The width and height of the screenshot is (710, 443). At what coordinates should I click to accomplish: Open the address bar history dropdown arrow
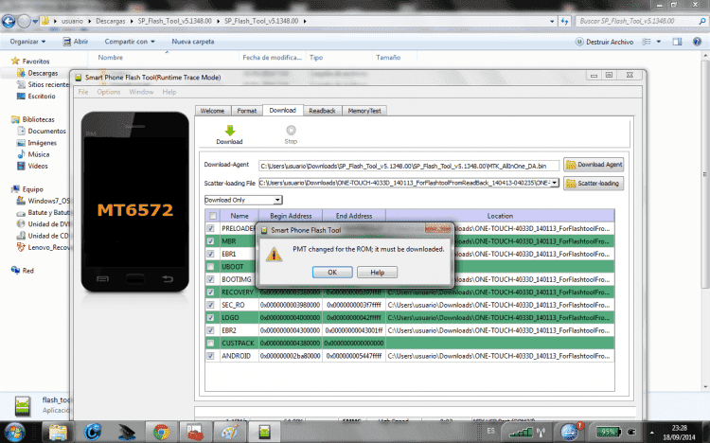(x=552, y=21)
